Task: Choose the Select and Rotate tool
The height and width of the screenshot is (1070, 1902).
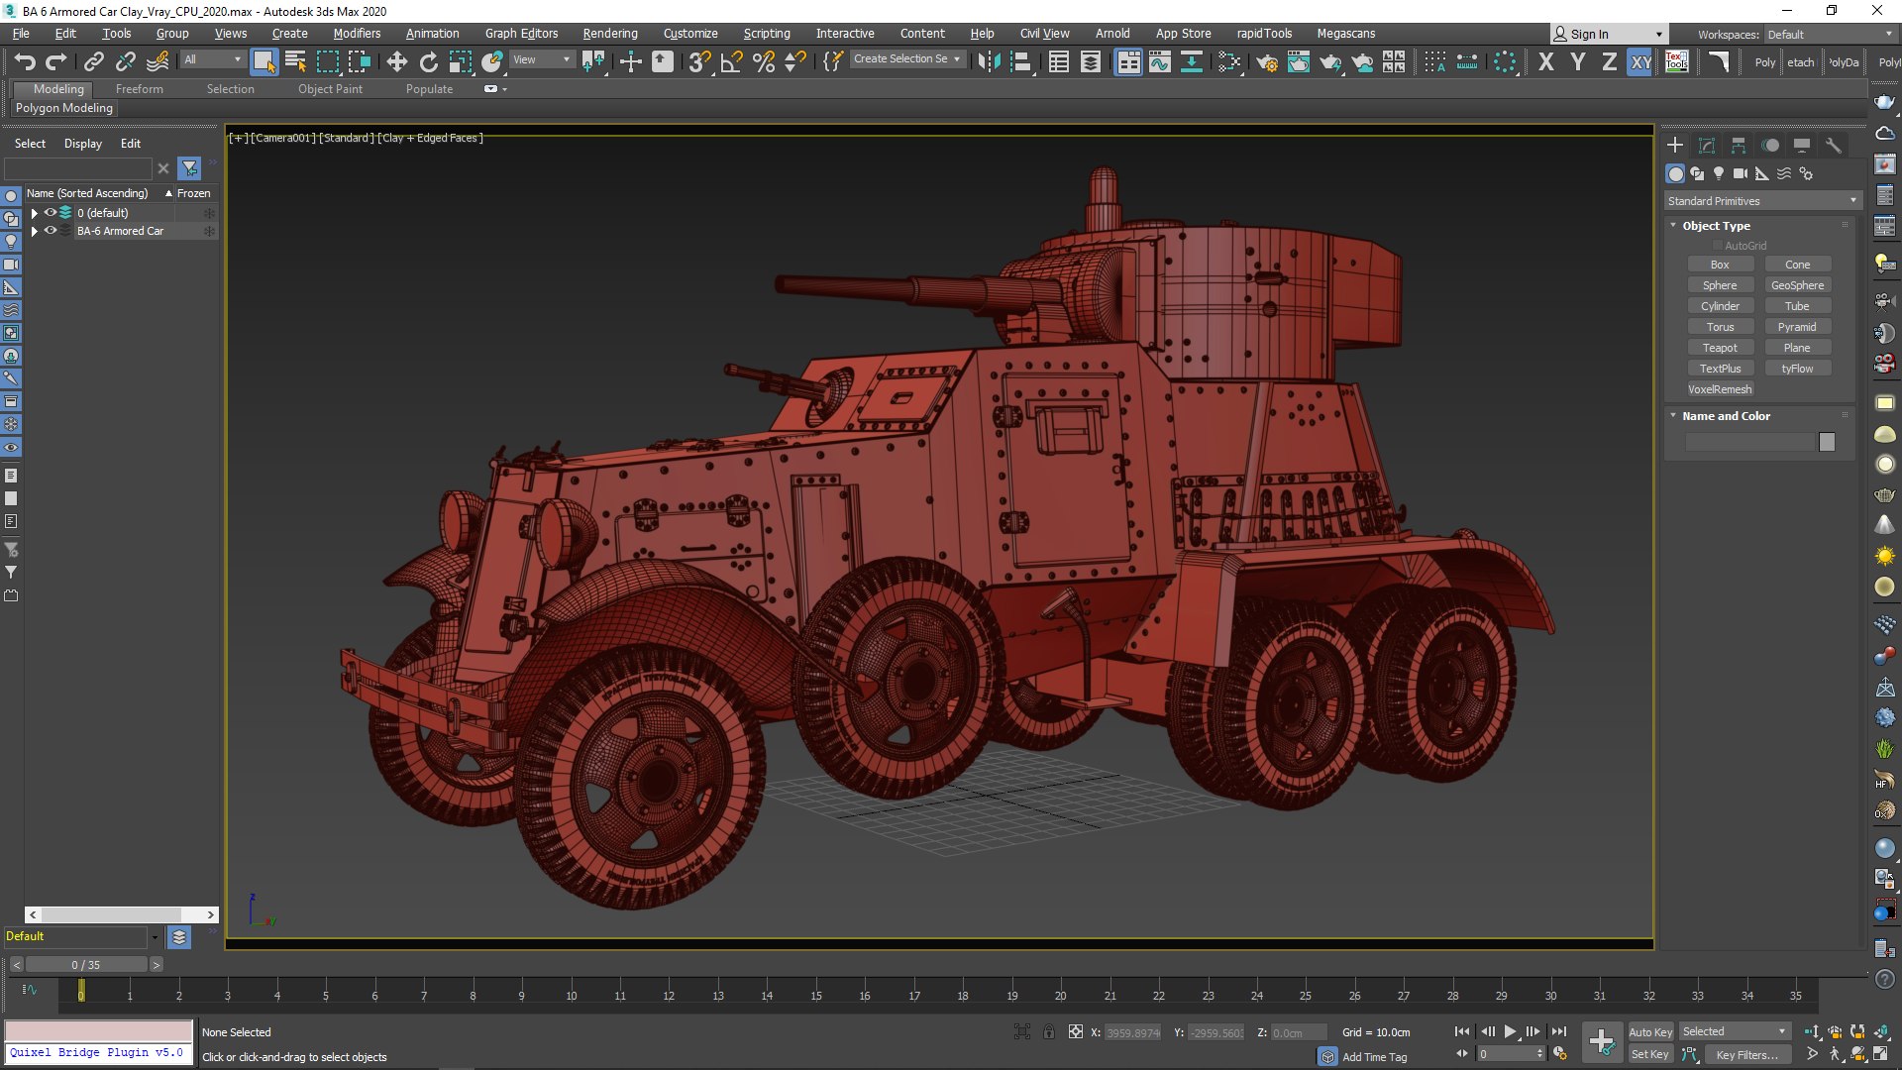Action: coord(429,62)
